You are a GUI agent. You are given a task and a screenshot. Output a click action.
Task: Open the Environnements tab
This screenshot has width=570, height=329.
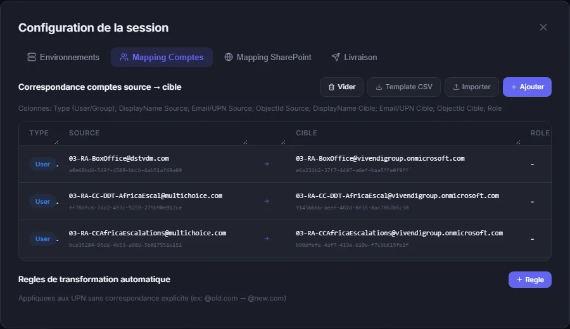[63, 58]
